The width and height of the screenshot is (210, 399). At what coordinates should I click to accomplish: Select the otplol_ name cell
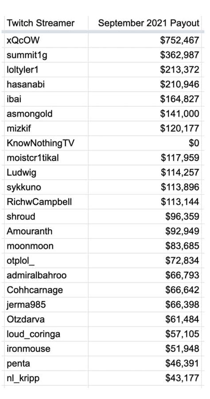[47, 260]
